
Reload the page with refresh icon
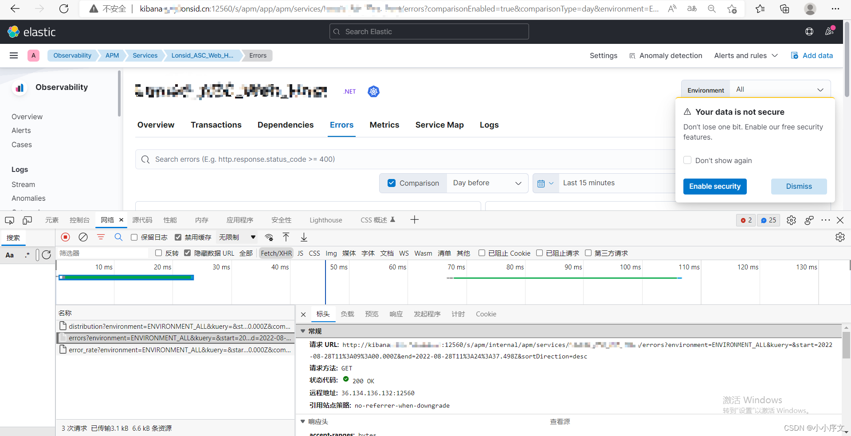(x=64, y=9)
